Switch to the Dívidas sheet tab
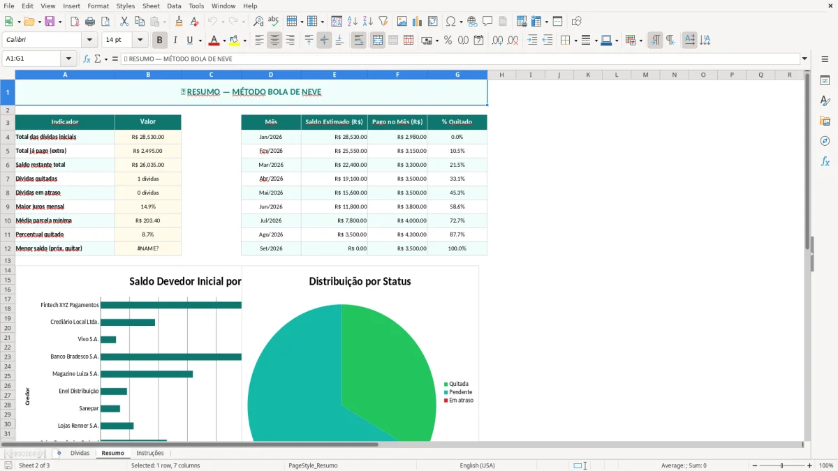Viewport: 838px width, 471px height. pos(80,454)
